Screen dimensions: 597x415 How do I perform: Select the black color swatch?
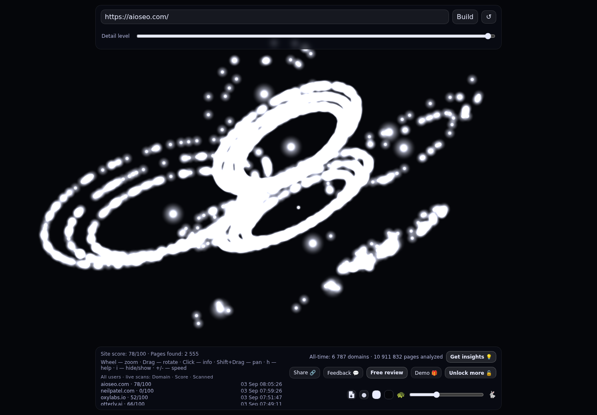[x=389, y=395]
